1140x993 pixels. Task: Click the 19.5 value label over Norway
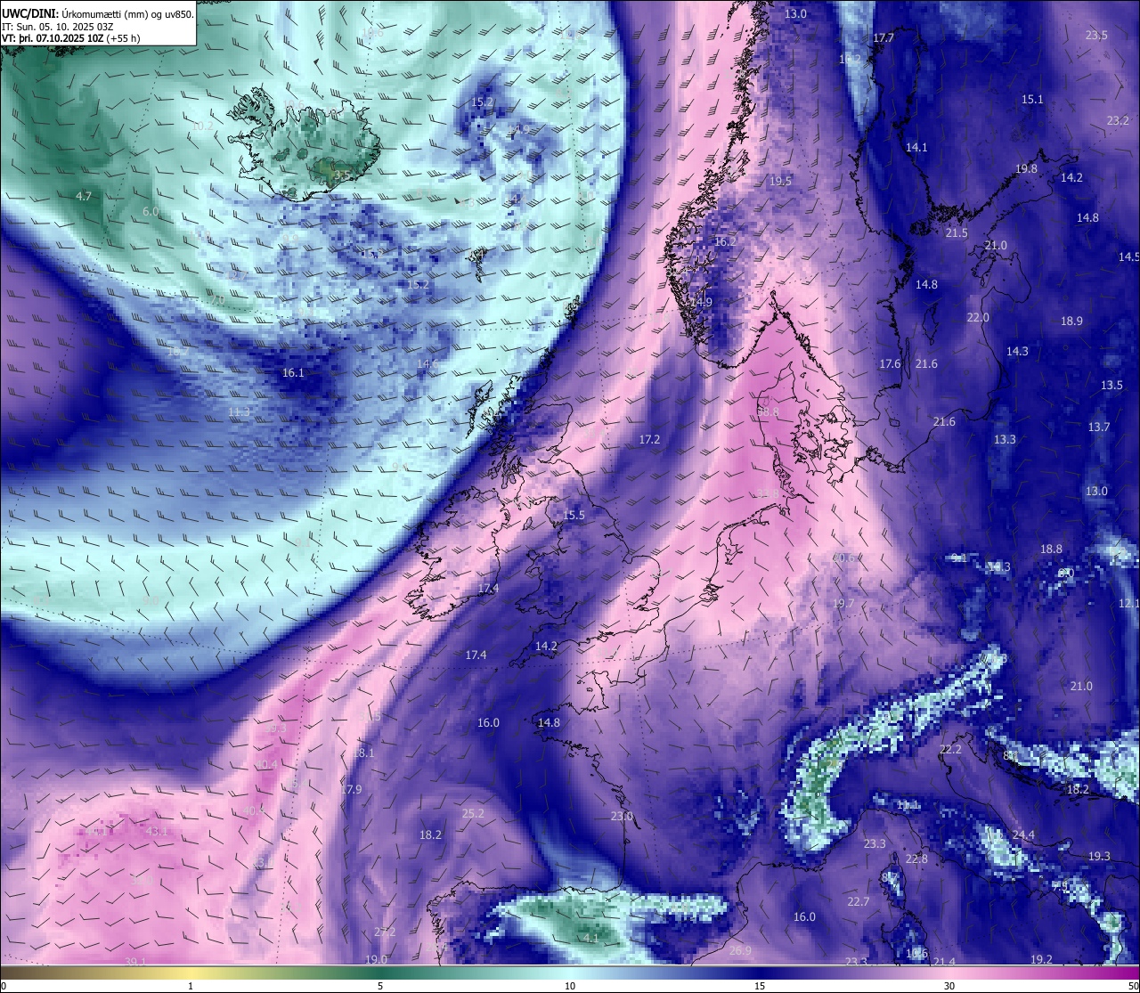tap(780, 181)
